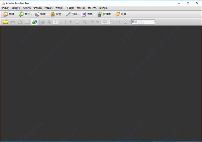Click the Email envelope icon
Image resolution: width=202 pixels, height=142 pixels.
pos(27,22)
